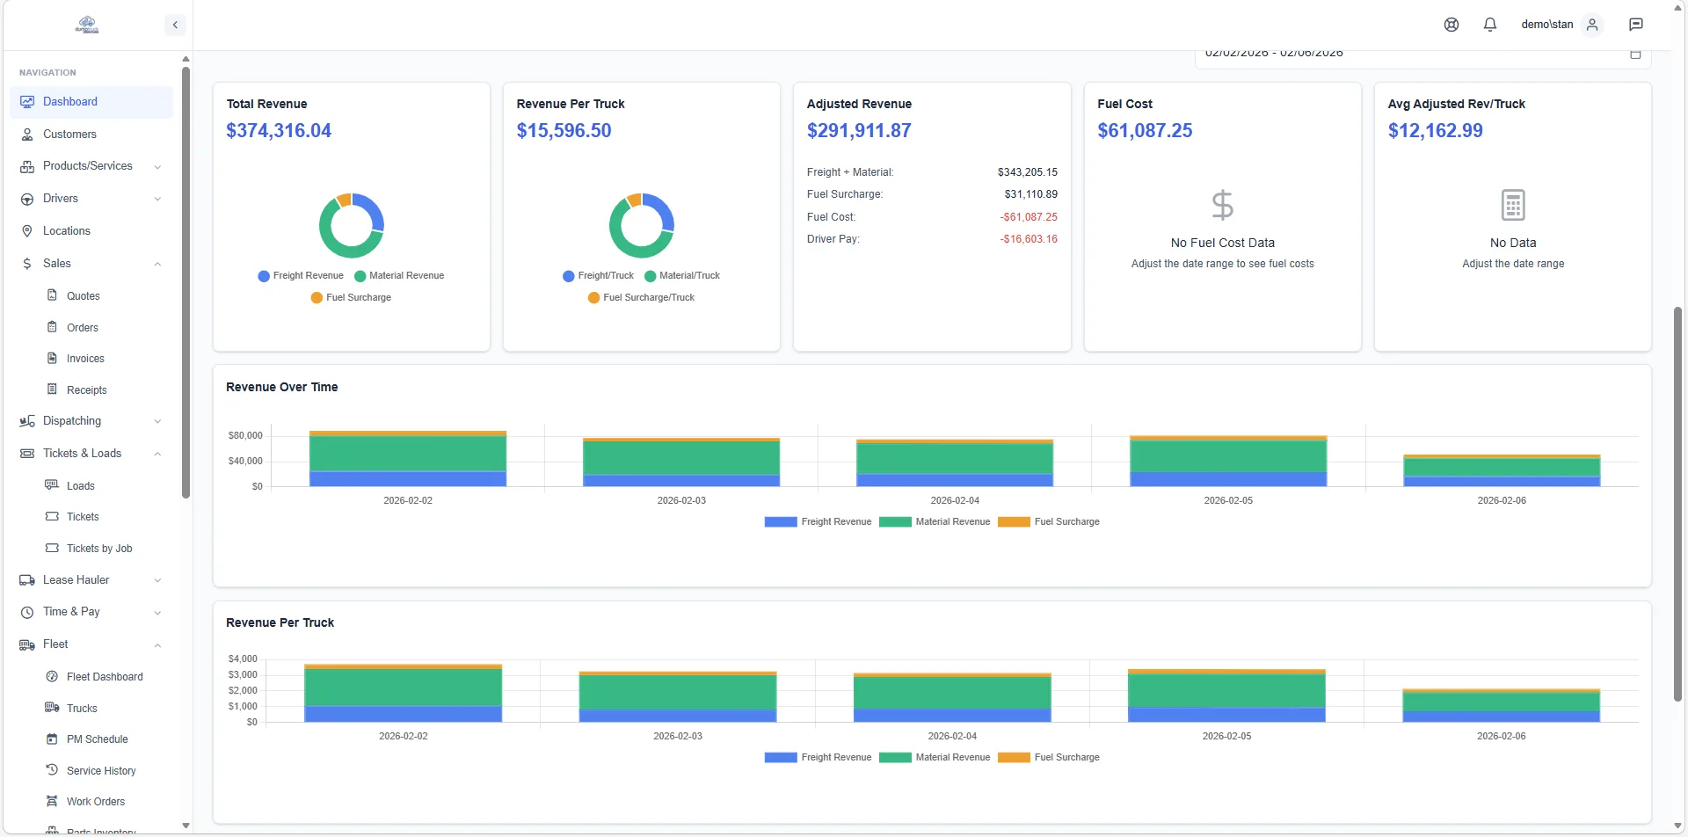Screen dimensions: 1688x837
Task: Click the sidebar collapse back arrow
Action: (x=175, y=25)
